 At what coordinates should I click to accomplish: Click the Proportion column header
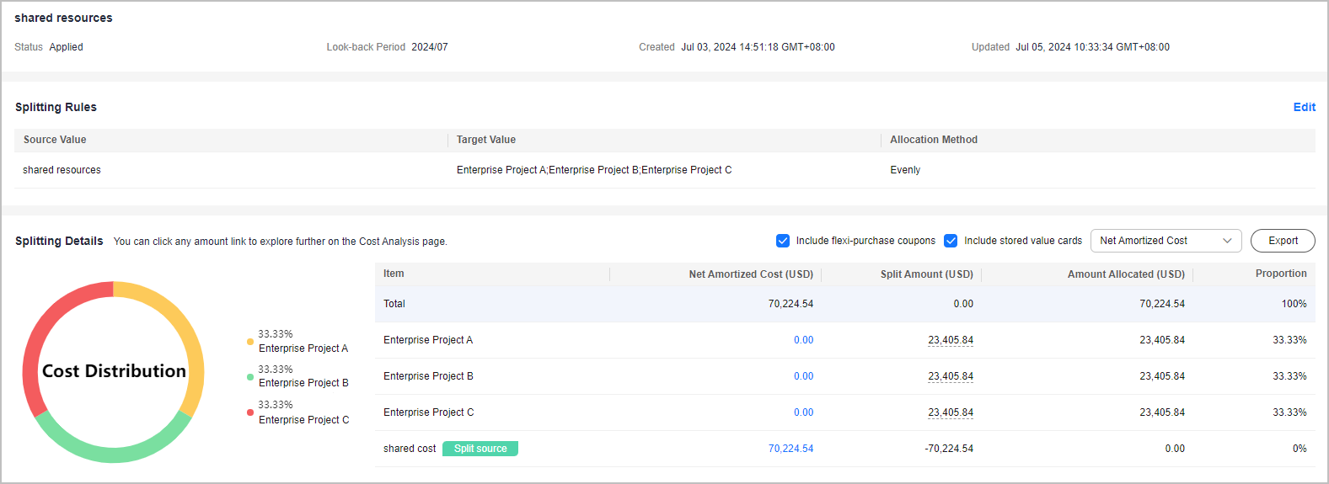click(x=1281, y=274)
